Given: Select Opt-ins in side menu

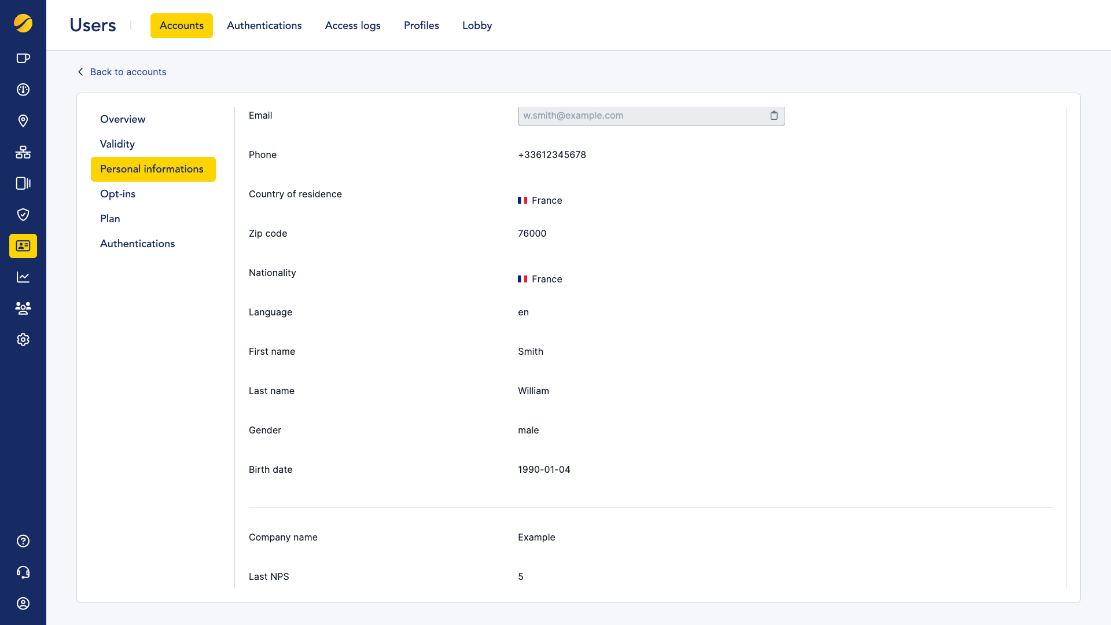Looking at the screenshot, I should point(118,194).
